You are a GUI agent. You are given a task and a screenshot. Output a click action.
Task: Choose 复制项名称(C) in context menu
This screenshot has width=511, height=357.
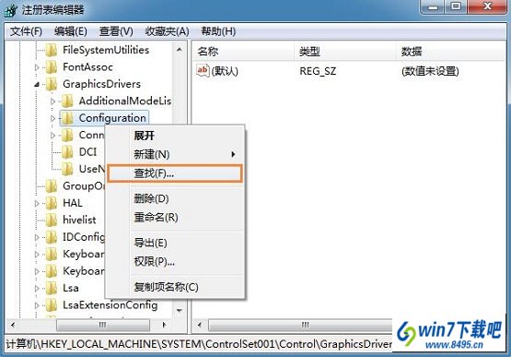point(176,287)
